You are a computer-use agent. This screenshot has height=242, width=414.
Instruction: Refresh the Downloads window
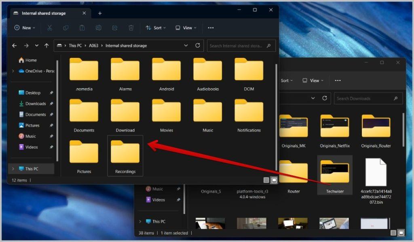pos(325,98)
